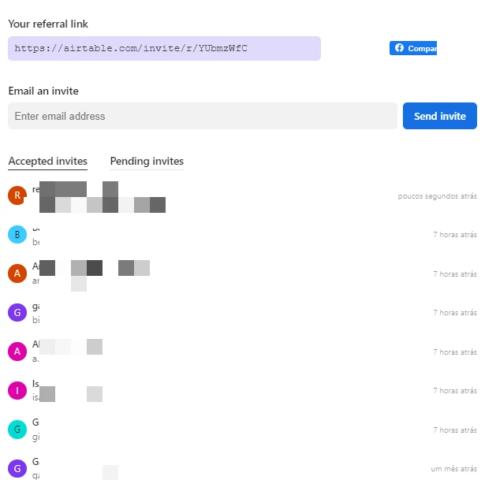This screenshot has height=480, width=496.
Task: Click the magenta I avatar
Action: point(17,390)
